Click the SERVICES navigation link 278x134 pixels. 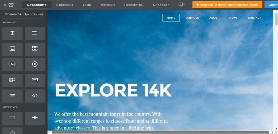click(192, 18)
